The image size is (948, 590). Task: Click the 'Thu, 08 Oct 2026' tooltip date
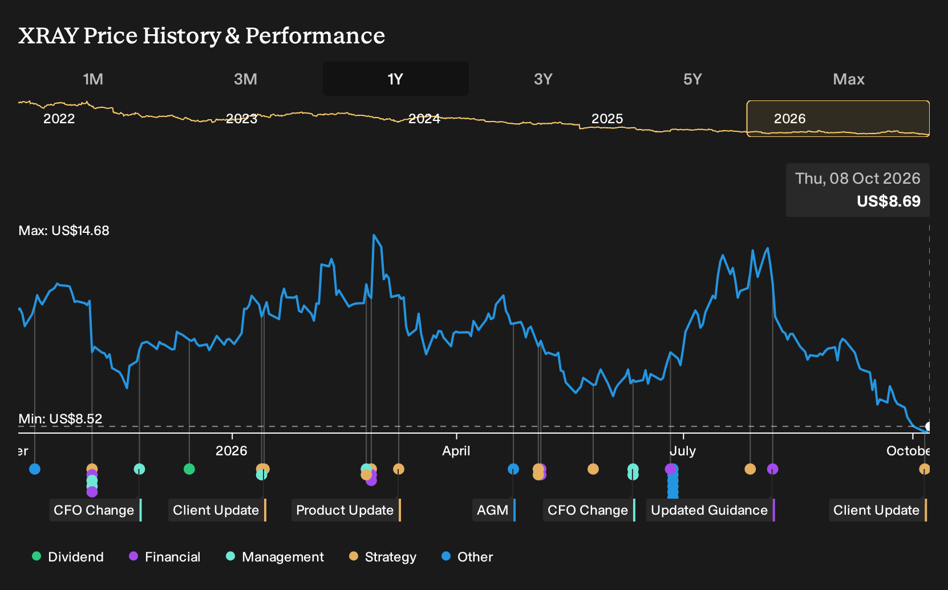(858, 179)
